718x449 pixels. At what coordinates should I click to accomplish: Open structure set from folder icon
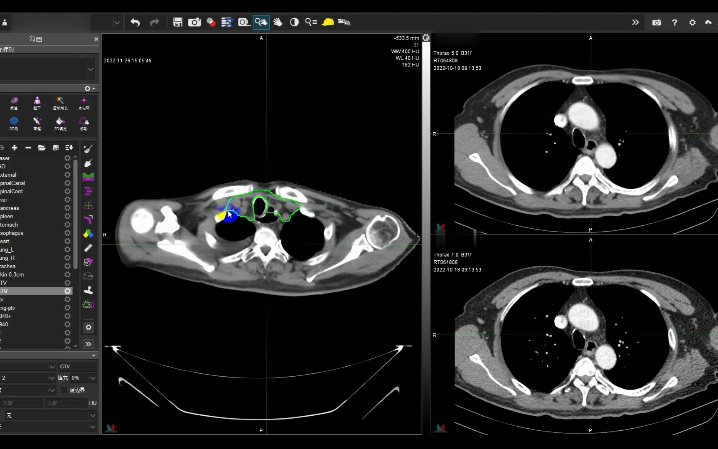[42, 148]
